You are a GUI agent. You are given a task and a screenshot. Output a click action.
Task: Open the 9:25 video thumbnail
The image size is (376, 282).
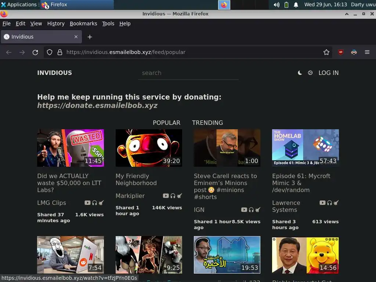pos(149,255)
